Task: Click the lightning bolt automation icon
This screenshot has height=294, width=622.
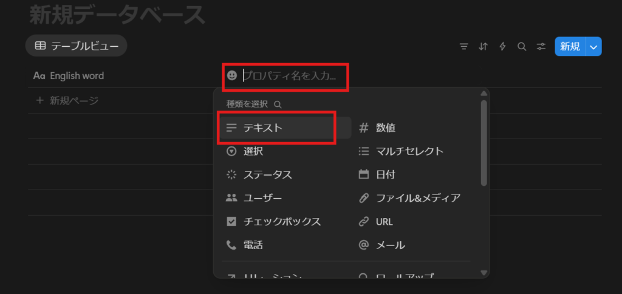Action: click(x=502, y=46)
